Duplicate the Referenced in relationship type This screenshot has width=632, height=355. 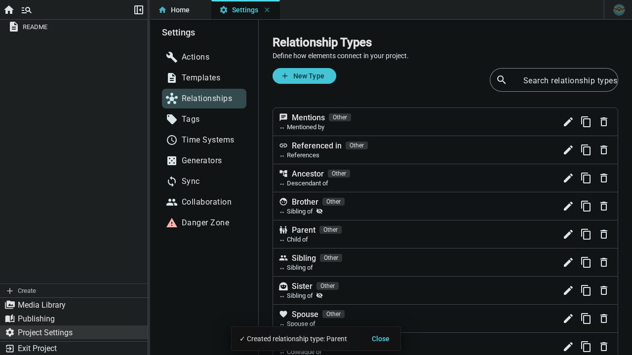pos(586,150)
